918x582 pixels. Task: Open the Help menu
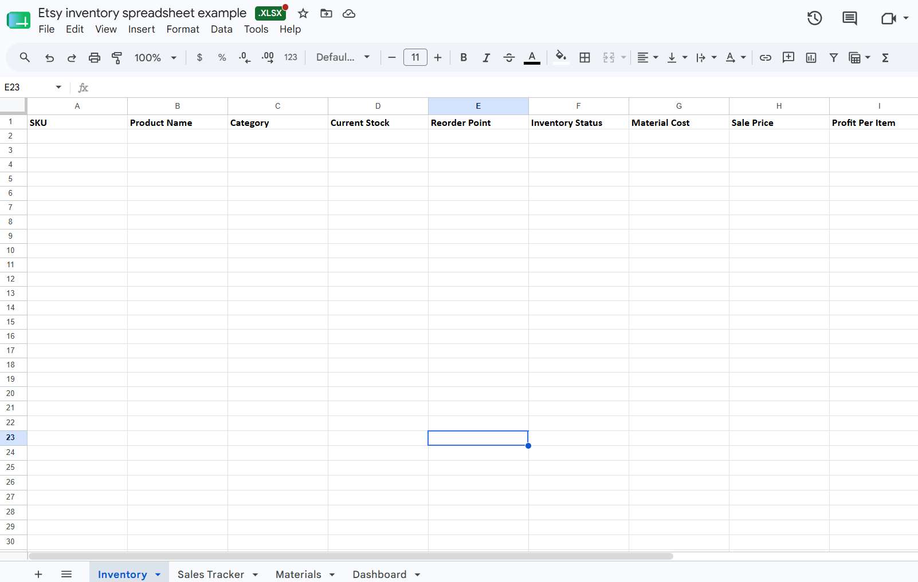pyautogui.click(x=290, y=29)
